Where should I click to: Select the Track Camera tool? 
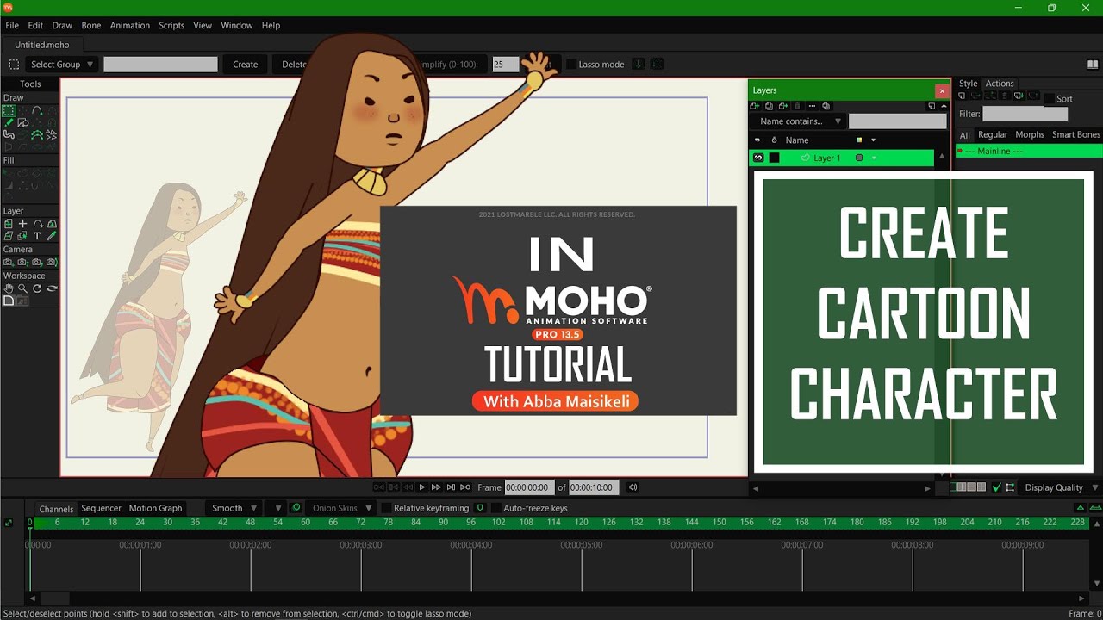click(x=9, y=262)
